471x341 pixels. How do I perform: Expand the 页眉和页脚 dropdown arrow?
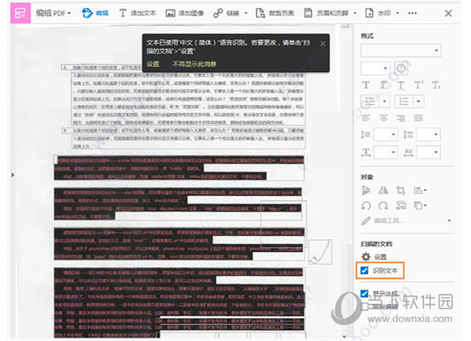pos(355,13)
